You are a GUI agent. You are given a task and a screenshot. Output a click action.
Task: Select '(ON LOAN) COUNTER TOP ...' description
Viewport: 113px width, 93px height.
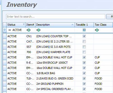click(54, 36)
